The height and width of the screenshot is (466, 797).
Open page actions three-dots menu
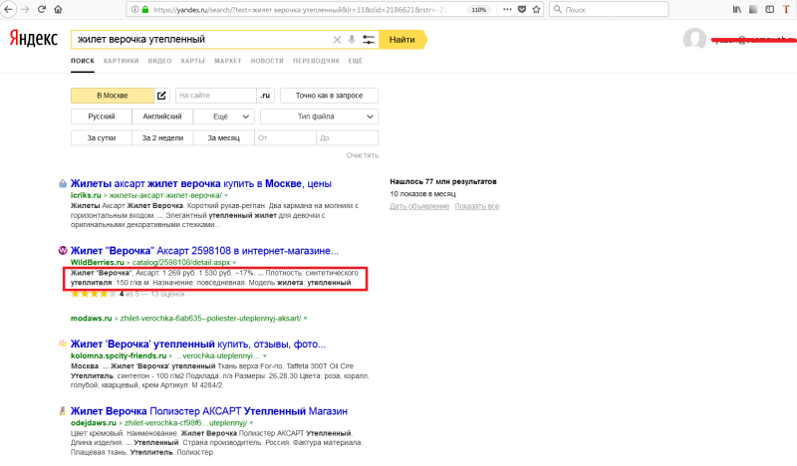[507, 9]
